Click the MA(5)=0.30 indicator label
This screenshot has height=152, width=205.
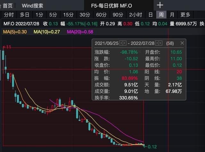(15, 32)
